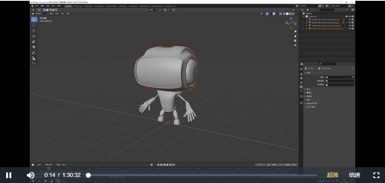
Task: Select the Annotate tool
Action: [x=34, y=53]
